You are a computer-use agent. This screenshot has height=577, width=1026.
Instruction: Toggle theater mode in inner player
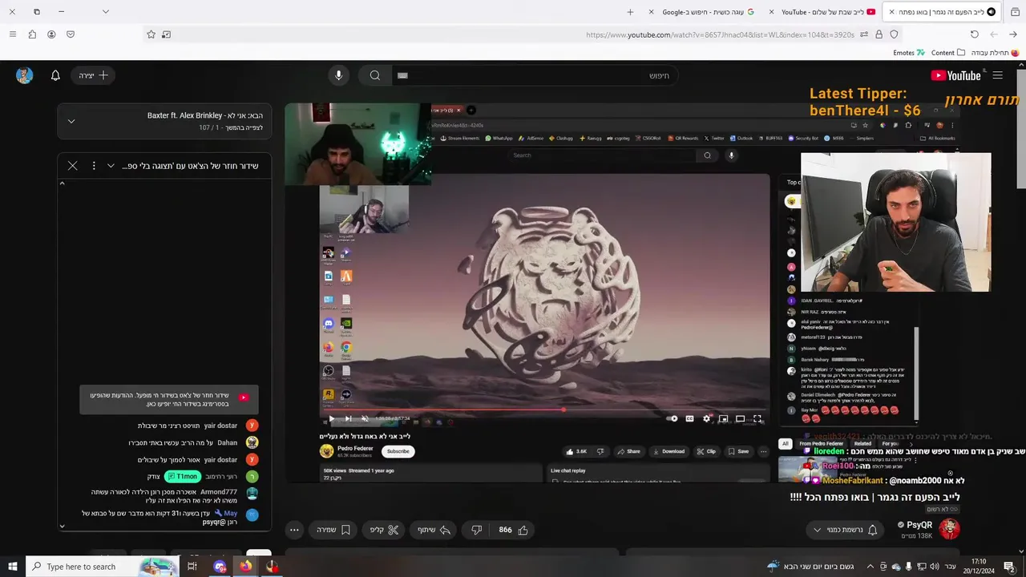[x=740, y=418]
